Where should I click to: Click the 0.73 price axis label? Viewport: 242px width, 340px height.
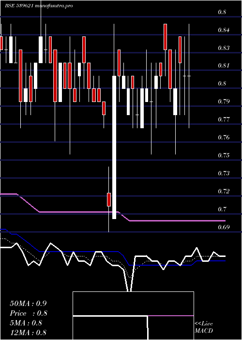[224, 173]
